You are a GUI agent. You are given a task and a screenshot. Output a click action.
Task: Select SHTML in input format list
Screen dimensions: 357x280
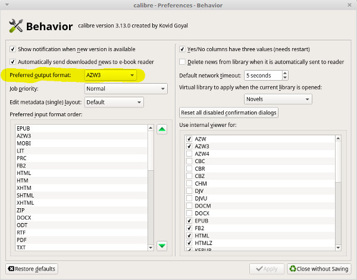click(82, 195)
